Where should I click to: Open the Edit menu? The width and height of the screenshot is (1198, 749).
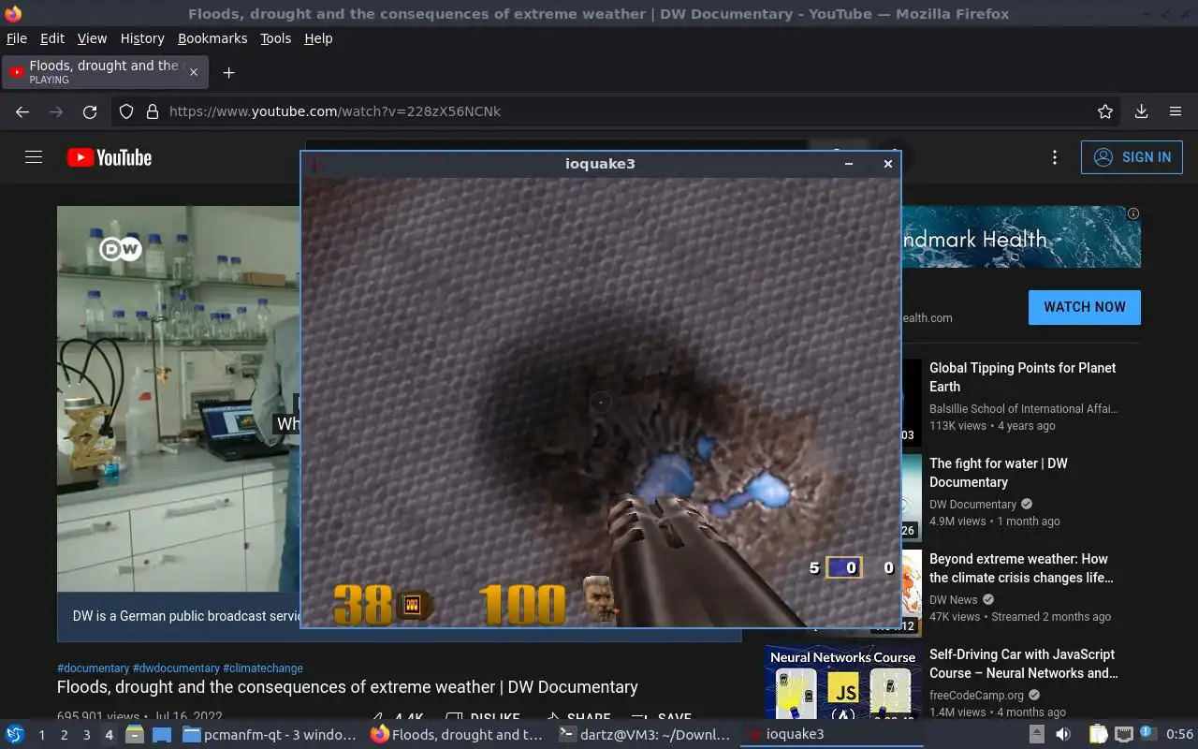pyautogui.click(x=52, y=38)
